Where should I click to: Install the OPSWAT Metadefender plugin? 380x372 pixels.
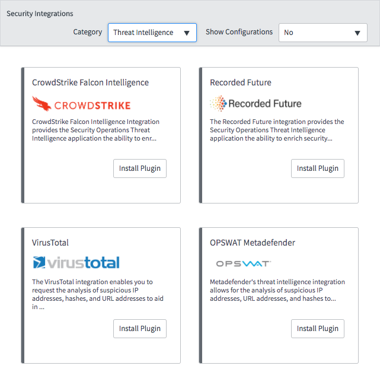pos(318,328)
